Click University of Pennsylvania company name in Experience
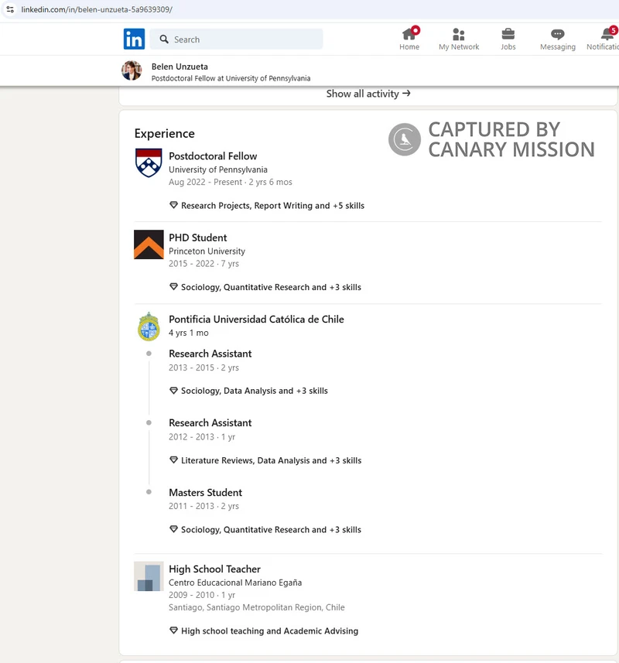 point(218,169)
